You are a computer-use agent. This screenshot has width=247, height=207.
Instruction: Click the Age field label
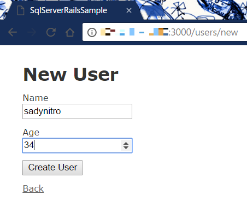pyautogui.click(x=31, y=132)
